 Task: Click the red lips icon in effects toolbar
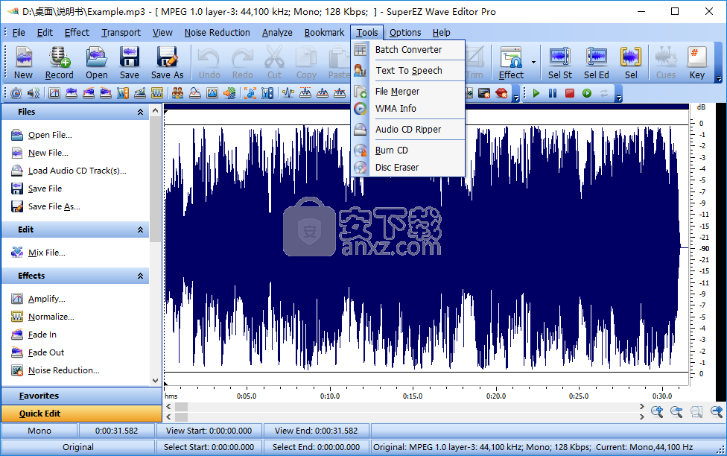point(501,93)
